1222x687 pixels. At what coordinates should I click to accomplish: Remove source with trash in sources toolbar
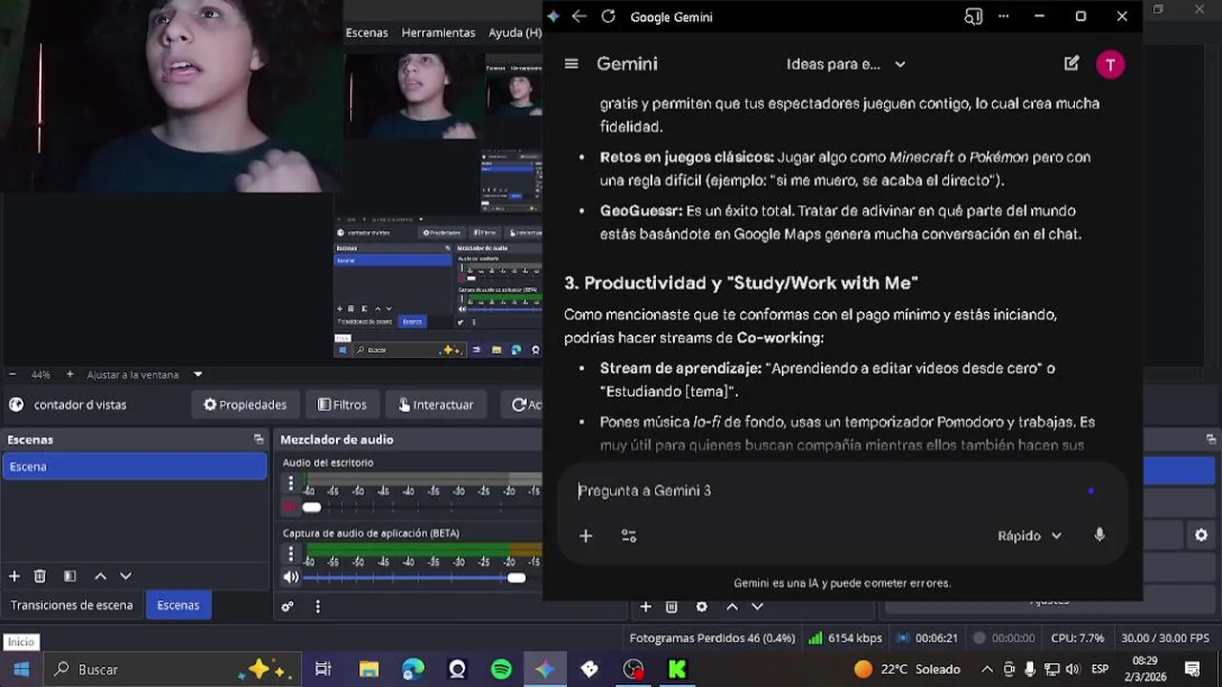672,607
